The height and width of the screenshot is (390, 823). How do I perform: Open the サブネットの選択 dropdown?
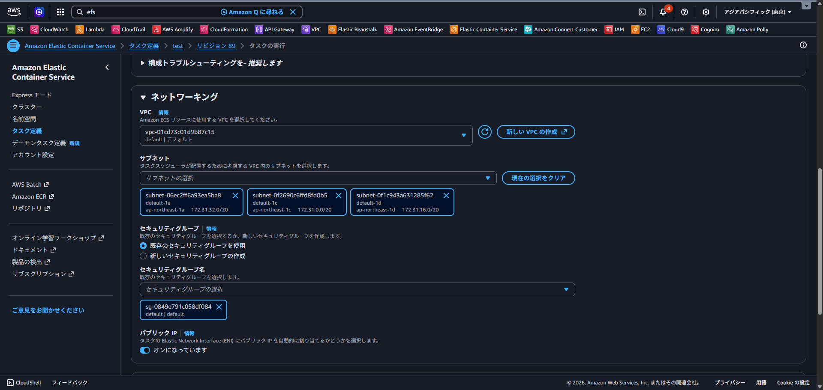point(318,178)
